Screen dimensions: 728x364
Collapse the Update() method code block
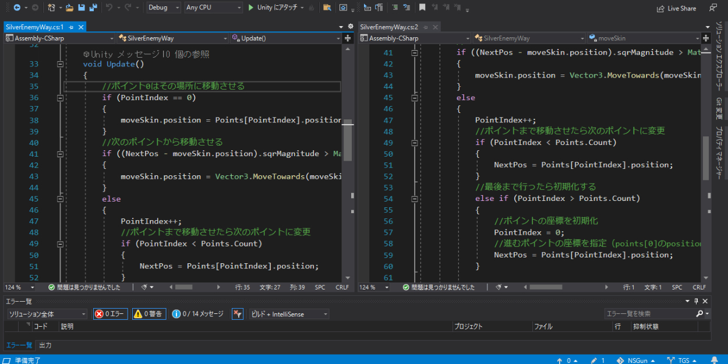tap(60, 64)
